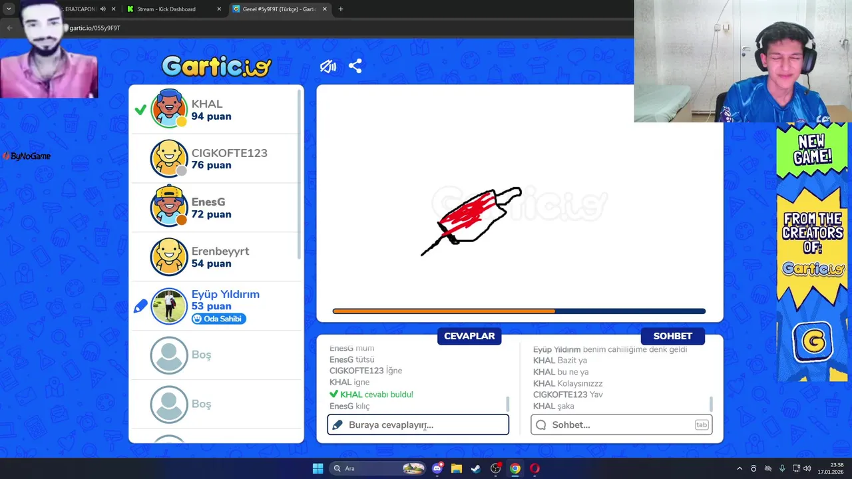Screen dimensions: 852x479
Task: Click the pencil icon in answer box
Action: click(337, 424)
